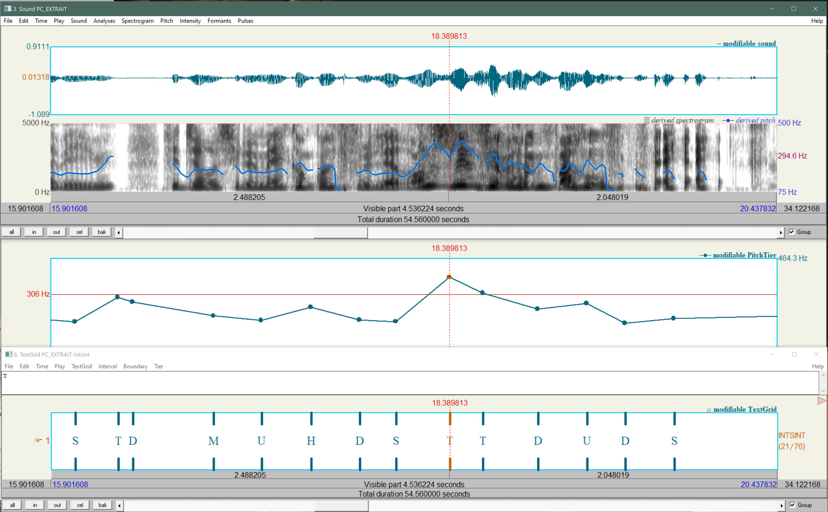Click 'in' zoom button in Sound window
The height and width of the screenshot is (512, 828).
tap(34, 232)
